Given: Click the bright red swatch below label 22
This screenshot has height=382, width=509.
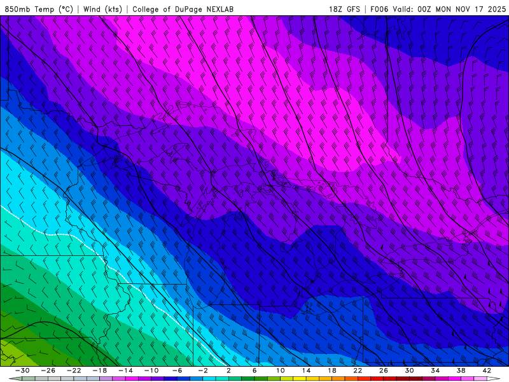Looking at the screenshot, I should tap(364, 378).
